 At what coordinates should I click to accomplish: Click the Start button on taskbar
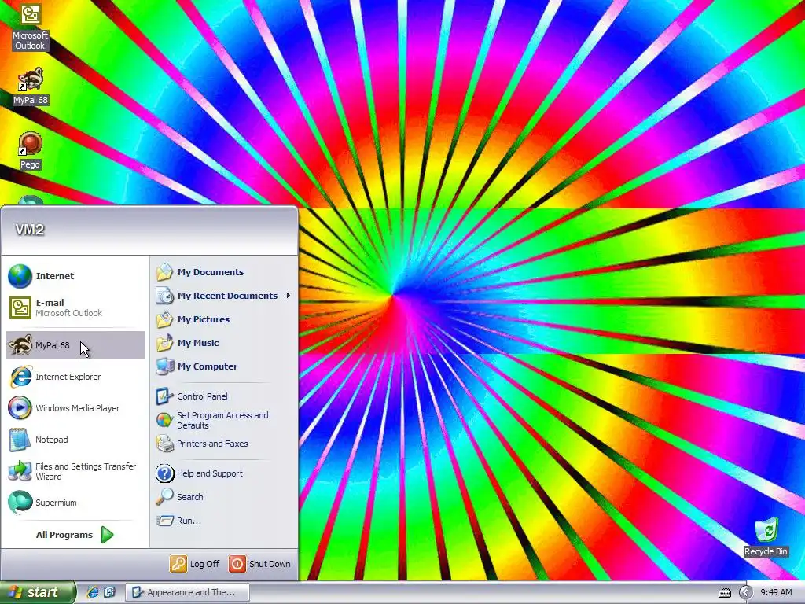[38, 592]
